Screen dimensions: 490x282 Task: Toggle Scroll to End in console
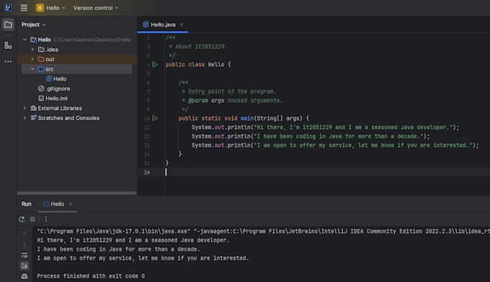click(x=24, y=265)
